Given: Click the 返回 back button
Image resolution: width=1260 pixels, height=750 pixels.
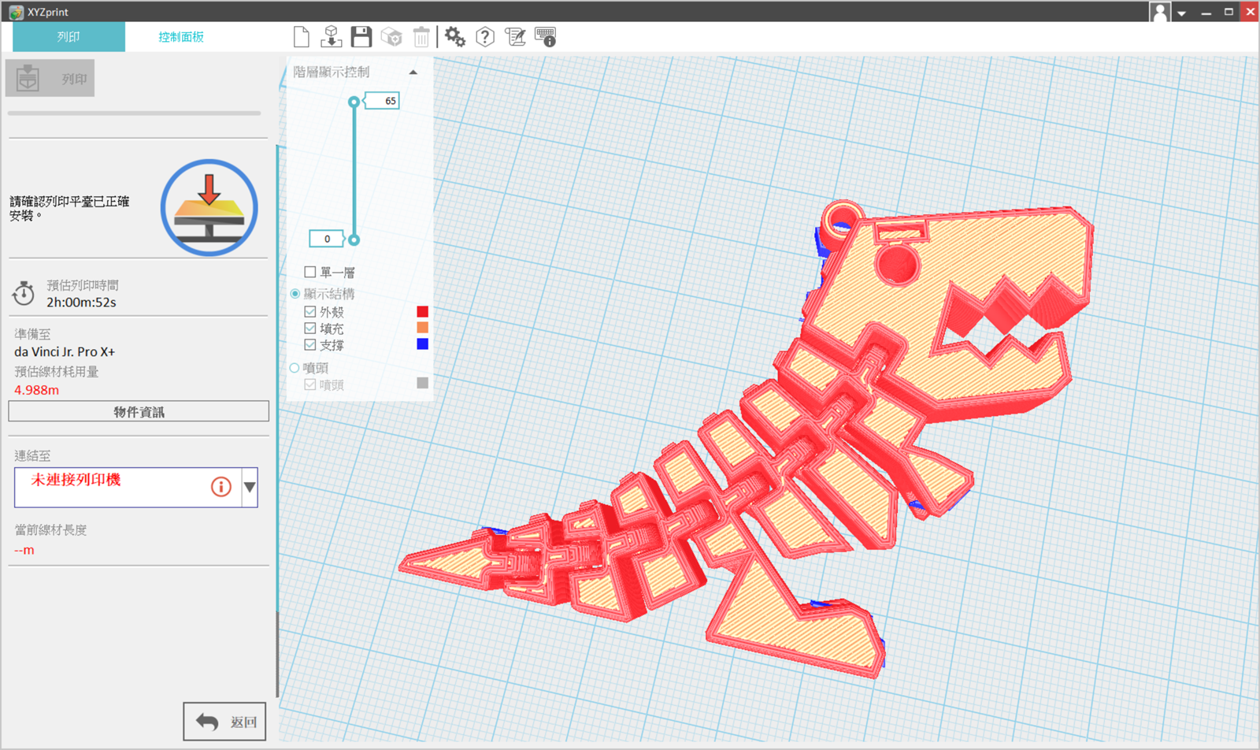Looking at the screenshot, I should 225,722.
